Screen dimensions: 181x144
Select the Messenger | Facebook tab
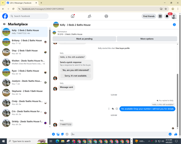(x=22, y=3)
